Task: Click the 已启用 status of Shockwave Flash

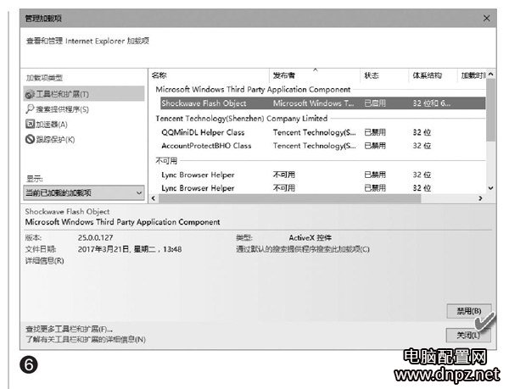Action: [x=375, y=103]
